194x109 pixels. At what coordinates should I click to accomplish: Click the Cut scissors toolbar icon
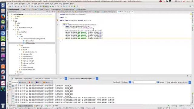(x=21, y=6)
